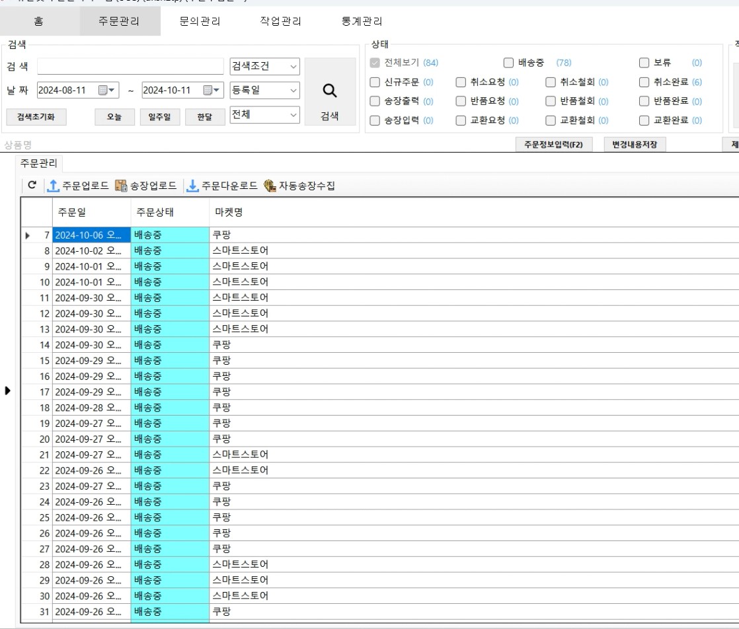Click the 검색초기화 reset button
Image resolution: width=739 pixels, height=629 pixels.
point(36,118)
